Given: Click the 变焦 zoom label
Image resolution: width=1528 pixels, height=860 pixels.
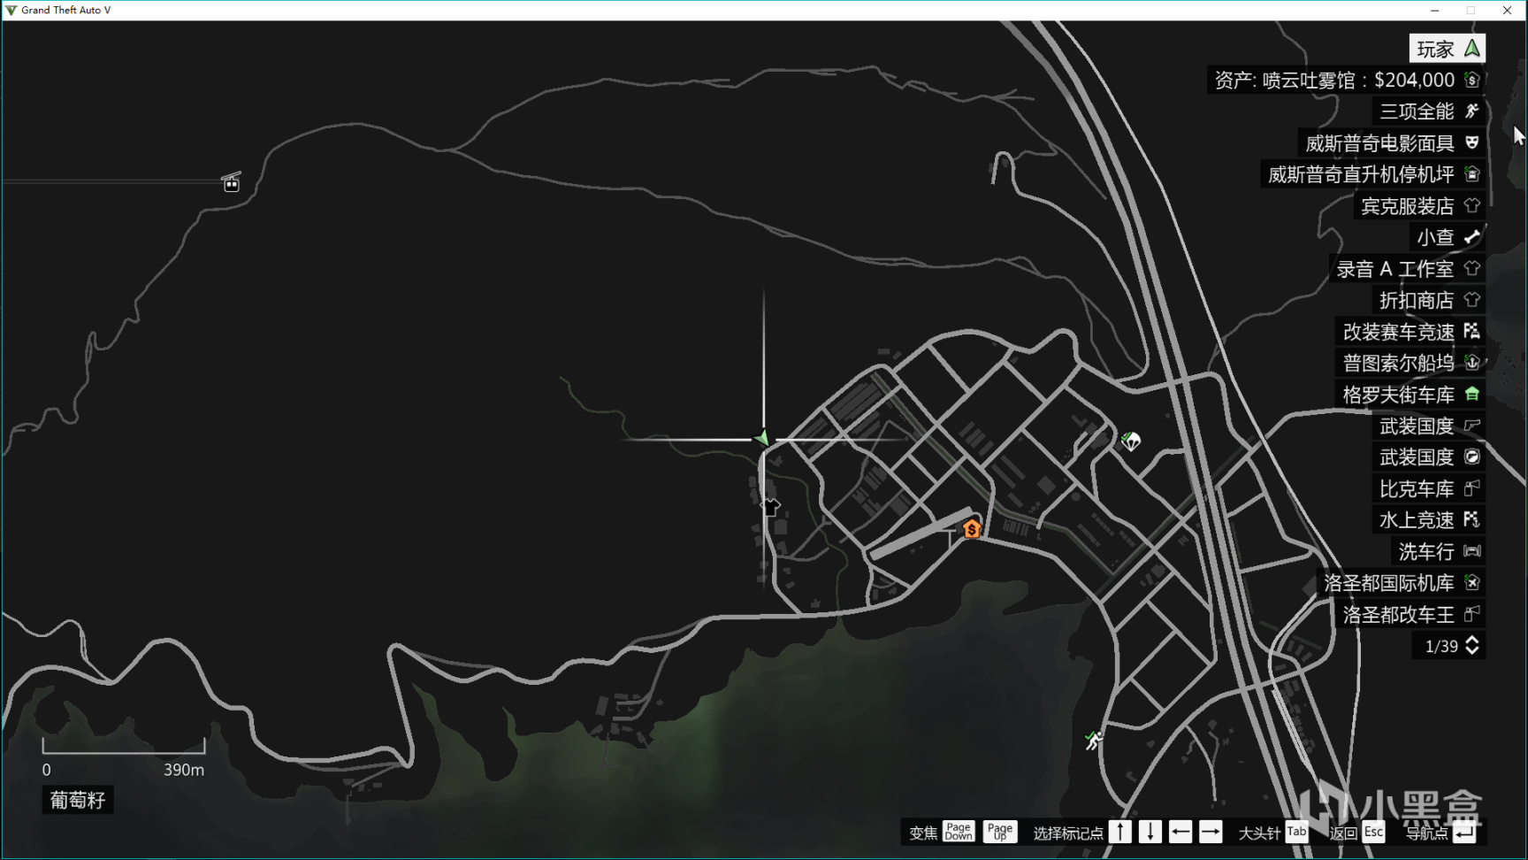Looking at the screenshot, I should [923, 833].
